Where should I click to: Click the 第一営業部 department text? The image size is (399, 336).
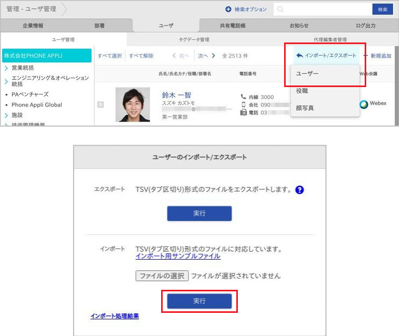(175, 117)
